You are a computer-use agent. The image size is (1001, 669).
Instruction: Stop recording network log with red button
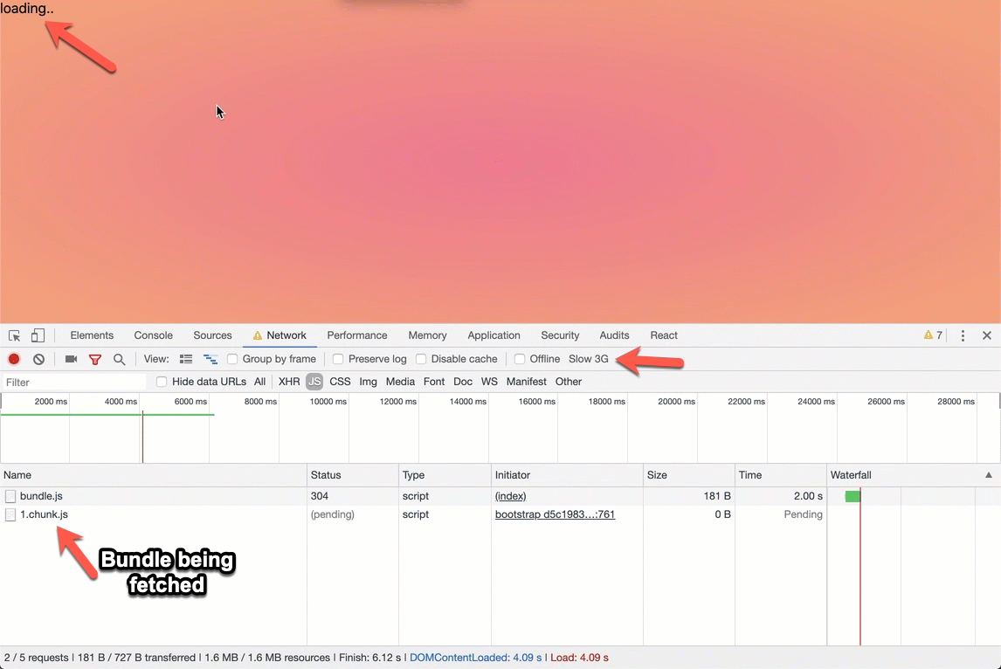(14, 359)
